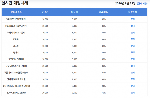The width and height of the screenshot is (150, 98).
Task: Click 문의 link for SSGPAY / 쓱페이
Action: (x=133, y=59)
